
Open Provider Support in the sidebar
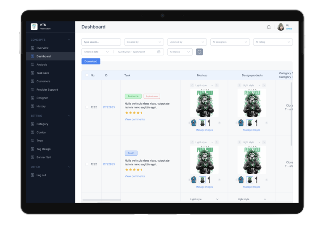50,89
